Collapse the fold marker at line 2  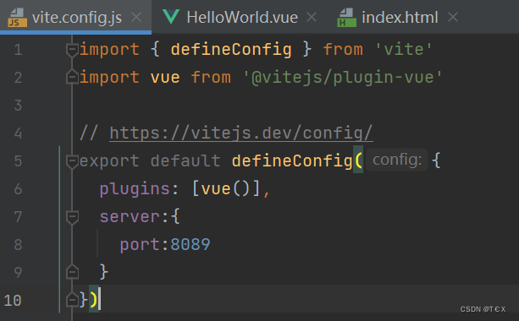pyautogui.click(x=72, y=77)
